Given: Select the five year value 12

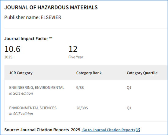Looking at the screenshot, I should click(73, 49).
